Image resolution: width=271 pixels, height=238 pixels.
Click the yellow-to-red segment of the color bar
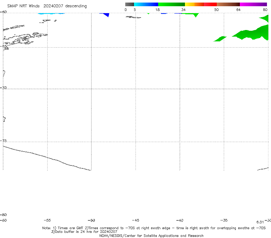pos(201,4)
